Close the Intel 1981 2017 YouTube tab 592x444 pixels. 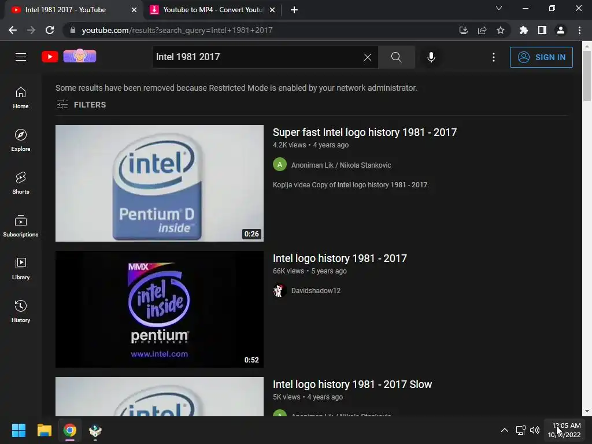pyautogui.click(x=134, y=10)
